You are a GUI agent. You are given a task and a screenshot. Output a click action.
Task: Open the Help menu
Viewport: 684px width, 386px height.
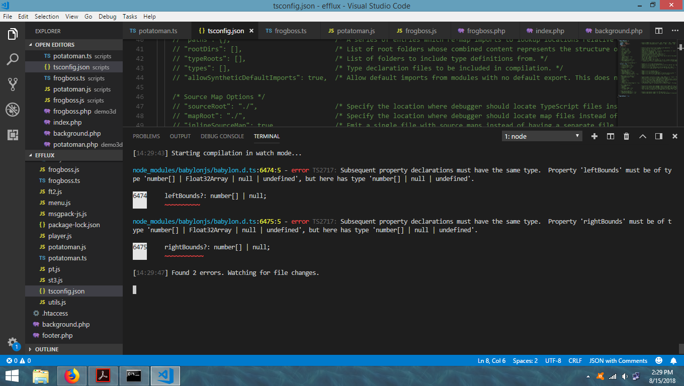point(149,16)
